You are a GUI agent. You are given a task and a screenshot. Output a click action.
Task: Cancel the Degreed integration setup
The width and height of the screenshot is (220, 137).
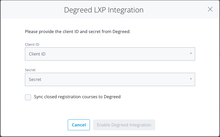pyautogui.click(x=79, y=125)
